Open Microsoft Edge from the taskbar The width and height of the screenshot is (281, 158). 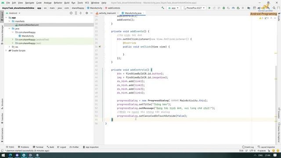[x=11, y=155]
